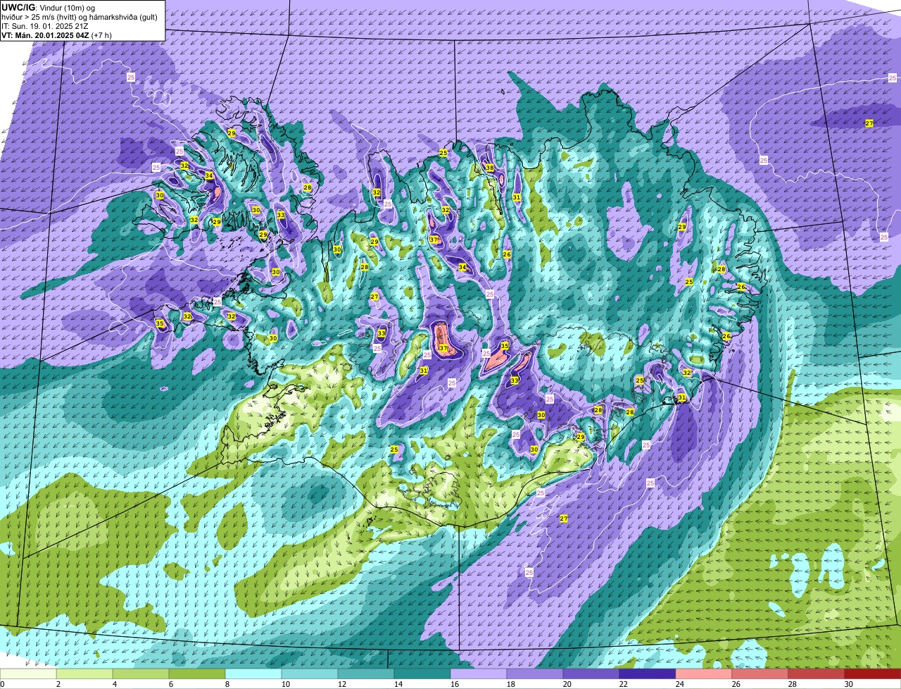
Task: Click the 14–16 m/s color bar segment
Action: [x=422, y=674]
